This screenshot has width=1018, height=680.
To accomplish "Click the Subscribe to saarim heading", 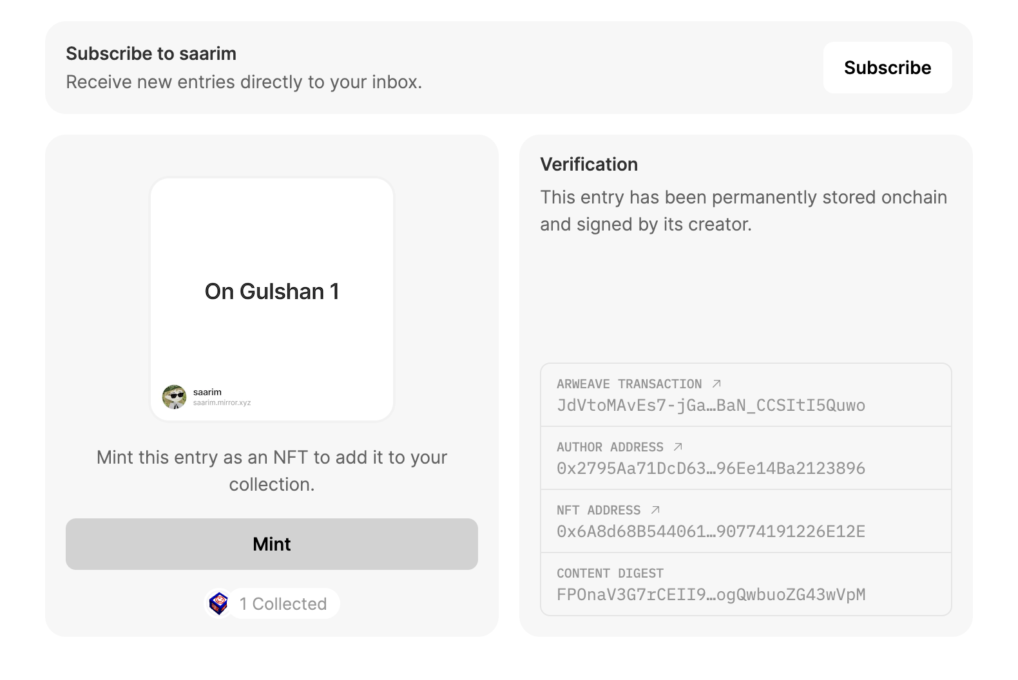I will [151, 53].
